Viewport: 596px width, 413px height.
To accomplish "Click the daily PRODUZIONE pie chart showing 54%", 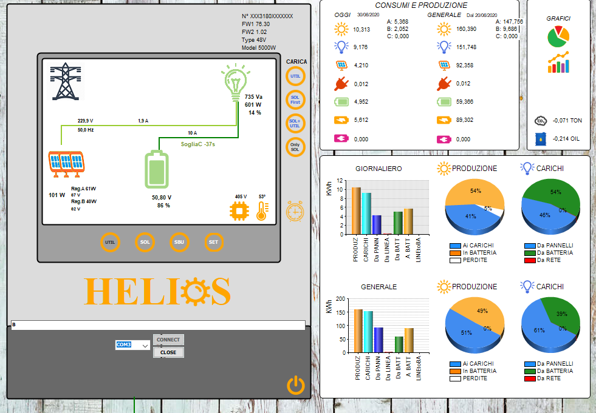I will [x=474, y=206].
